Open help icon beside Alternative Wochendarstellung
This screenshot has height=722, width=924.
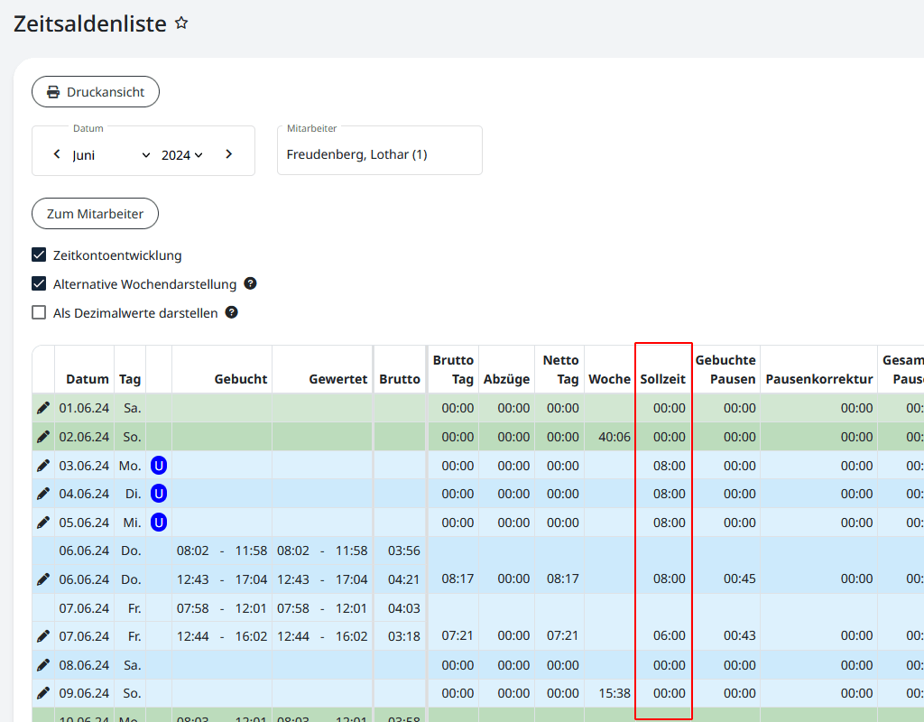coord(251,283)
